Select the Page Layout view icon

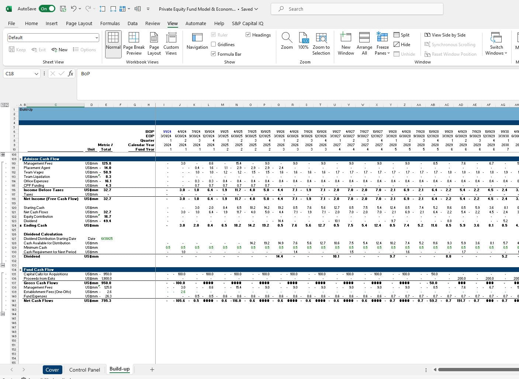click(x=154, y=43)
